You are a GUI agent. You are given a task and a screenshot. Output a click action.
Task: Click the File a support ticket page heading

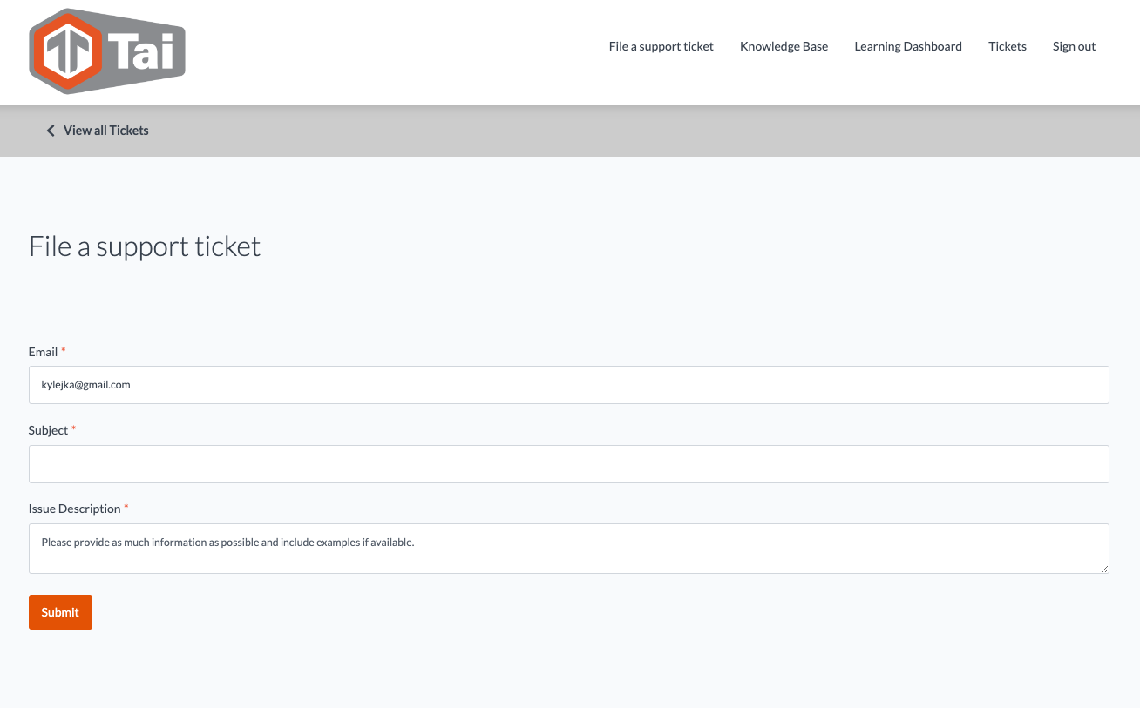pos(145,246)
